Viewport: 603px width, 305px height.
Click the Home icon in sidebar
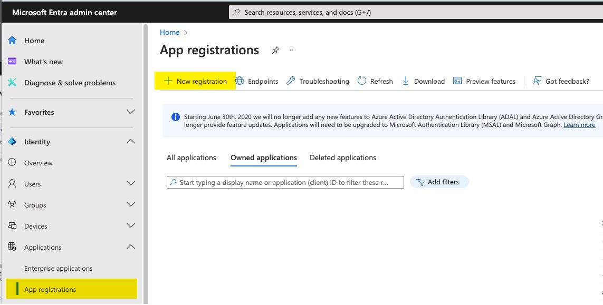13,41
